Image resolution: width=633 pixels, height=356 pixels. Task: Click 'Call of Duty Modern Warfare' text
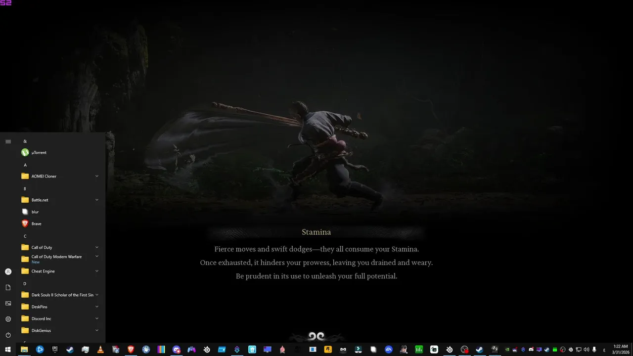(x=56, y=257)
